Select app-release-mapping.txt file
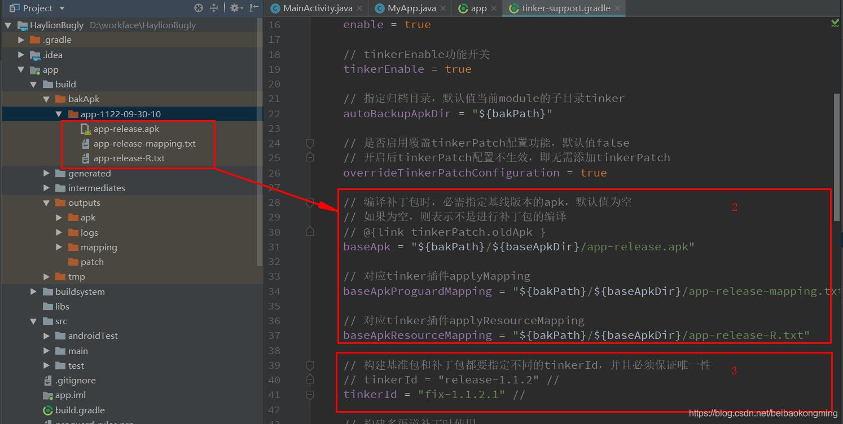The width and height of the screenshot is (843, 424). pyautogui.click(x=144, y=143)
